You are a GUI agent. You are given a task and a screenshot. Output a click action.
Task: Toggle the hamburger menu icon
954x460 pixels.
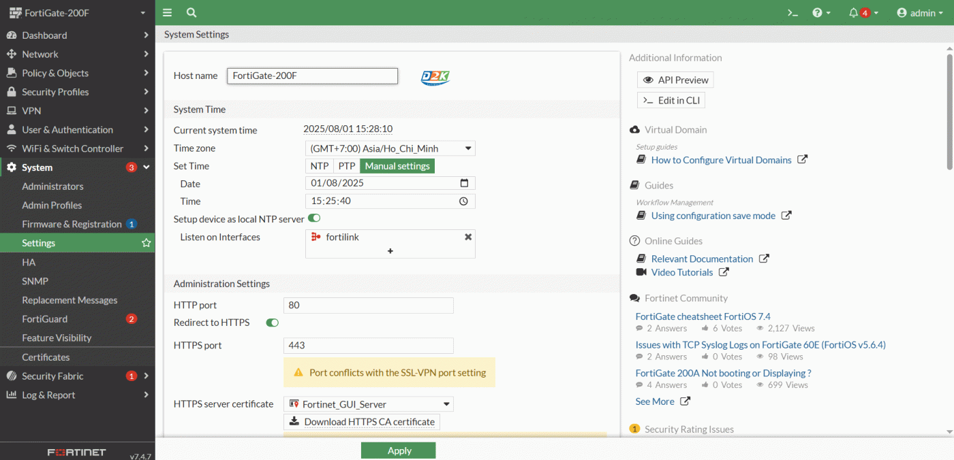[168, 12]
